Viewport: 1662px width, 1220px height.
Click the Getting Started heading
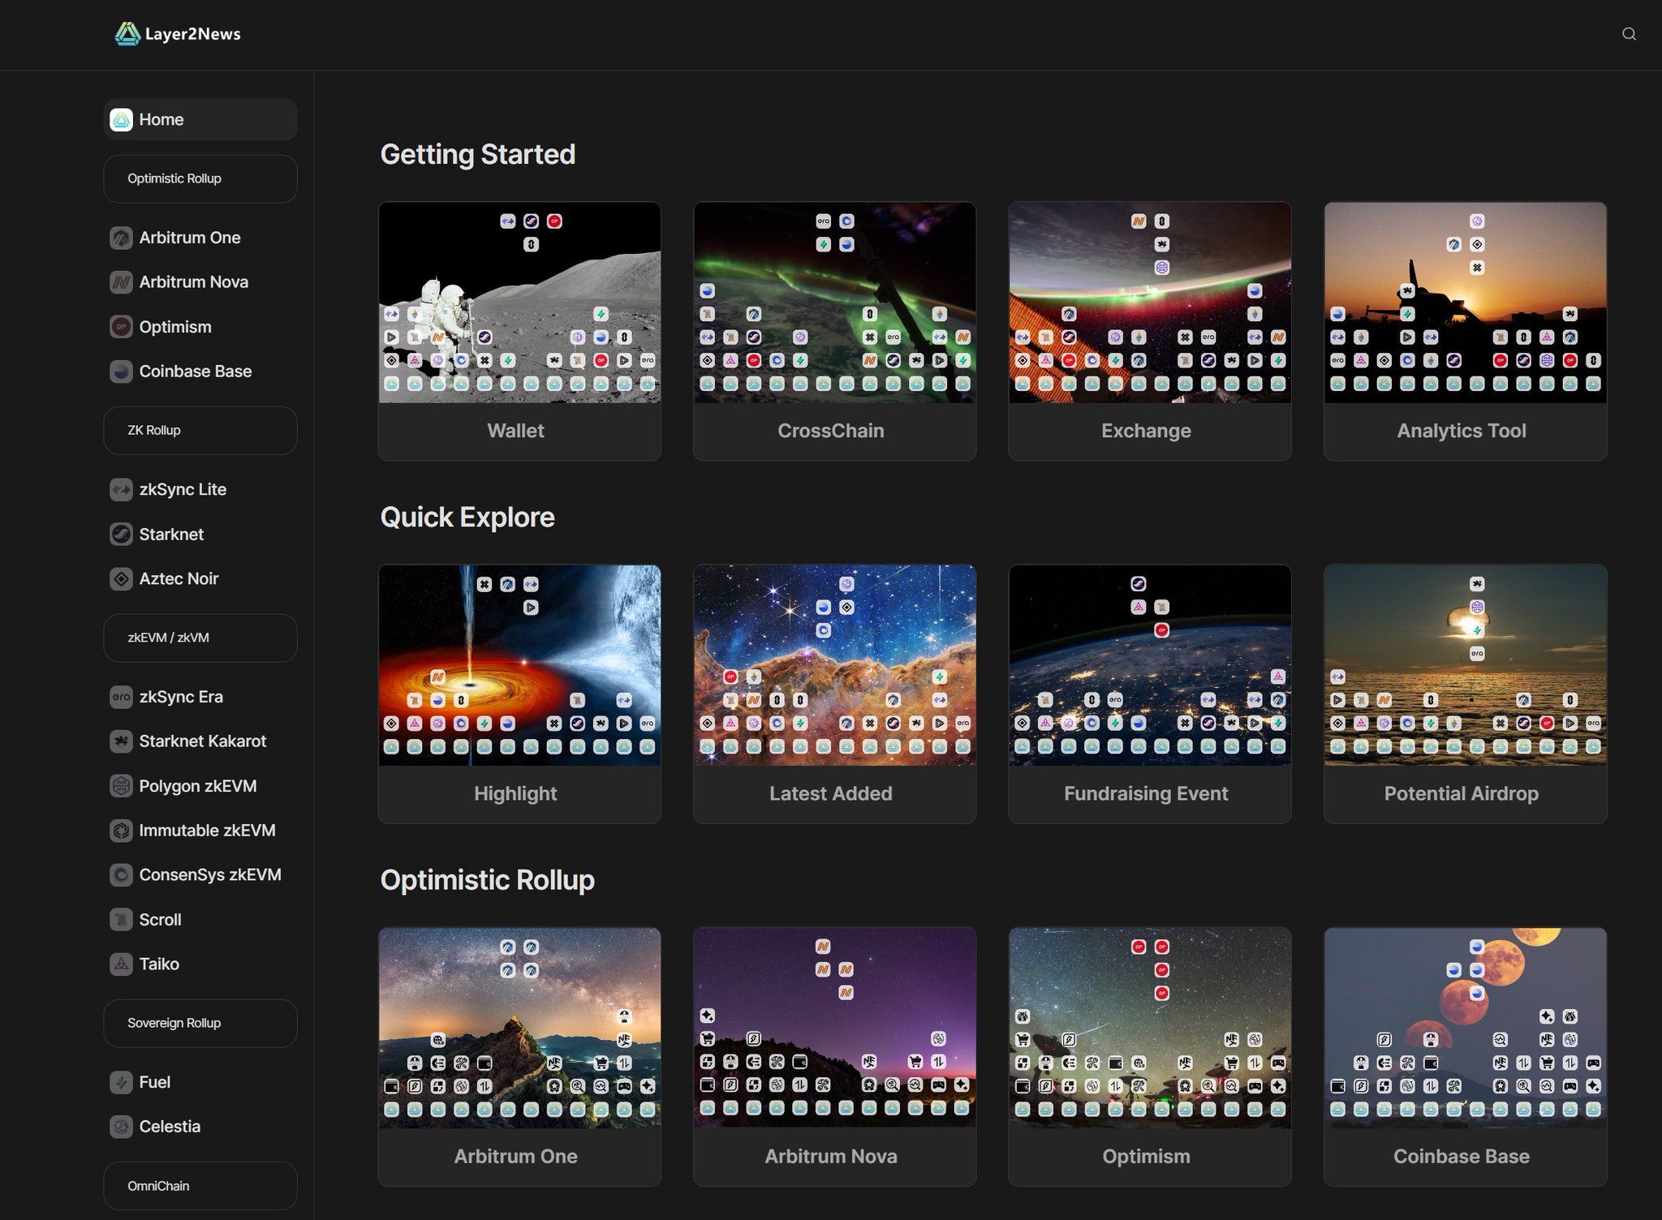[x=478, y=154]
